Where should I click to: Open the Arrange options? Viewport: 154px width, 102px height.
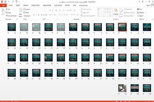tap(116, 13)
